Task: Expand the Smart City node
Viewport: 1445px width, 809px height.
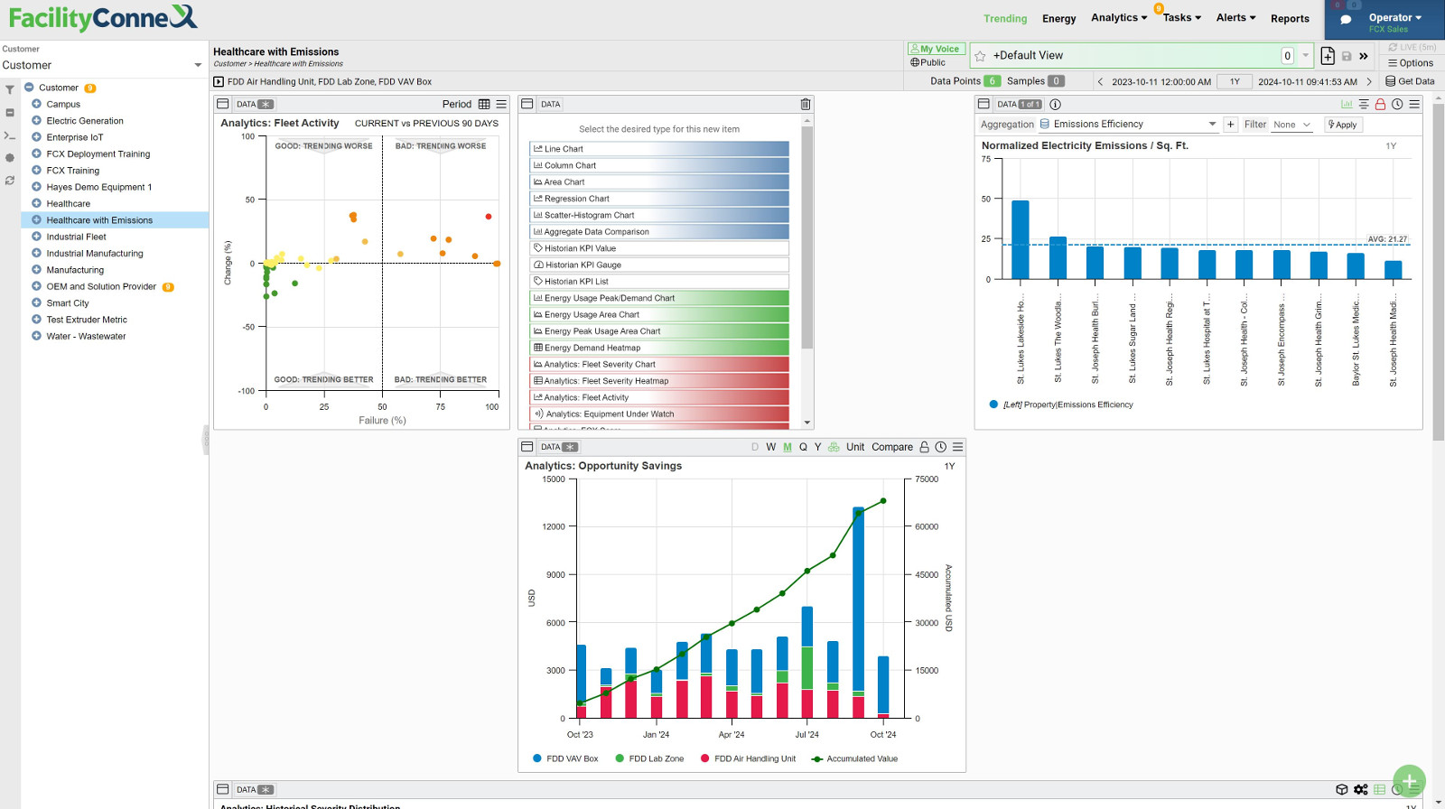Action: [x=37, y=303]
